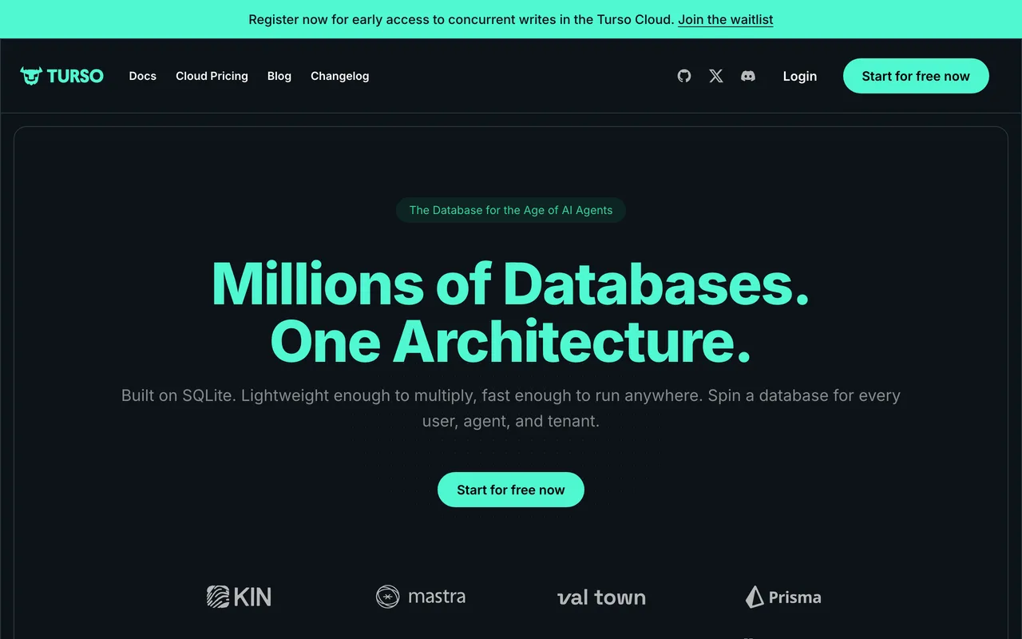Image resolution: width=1022 pixels, height=639 pixels.
Task: Open Cloud Pricing in the navigation
Action: [x=212, y=76]
